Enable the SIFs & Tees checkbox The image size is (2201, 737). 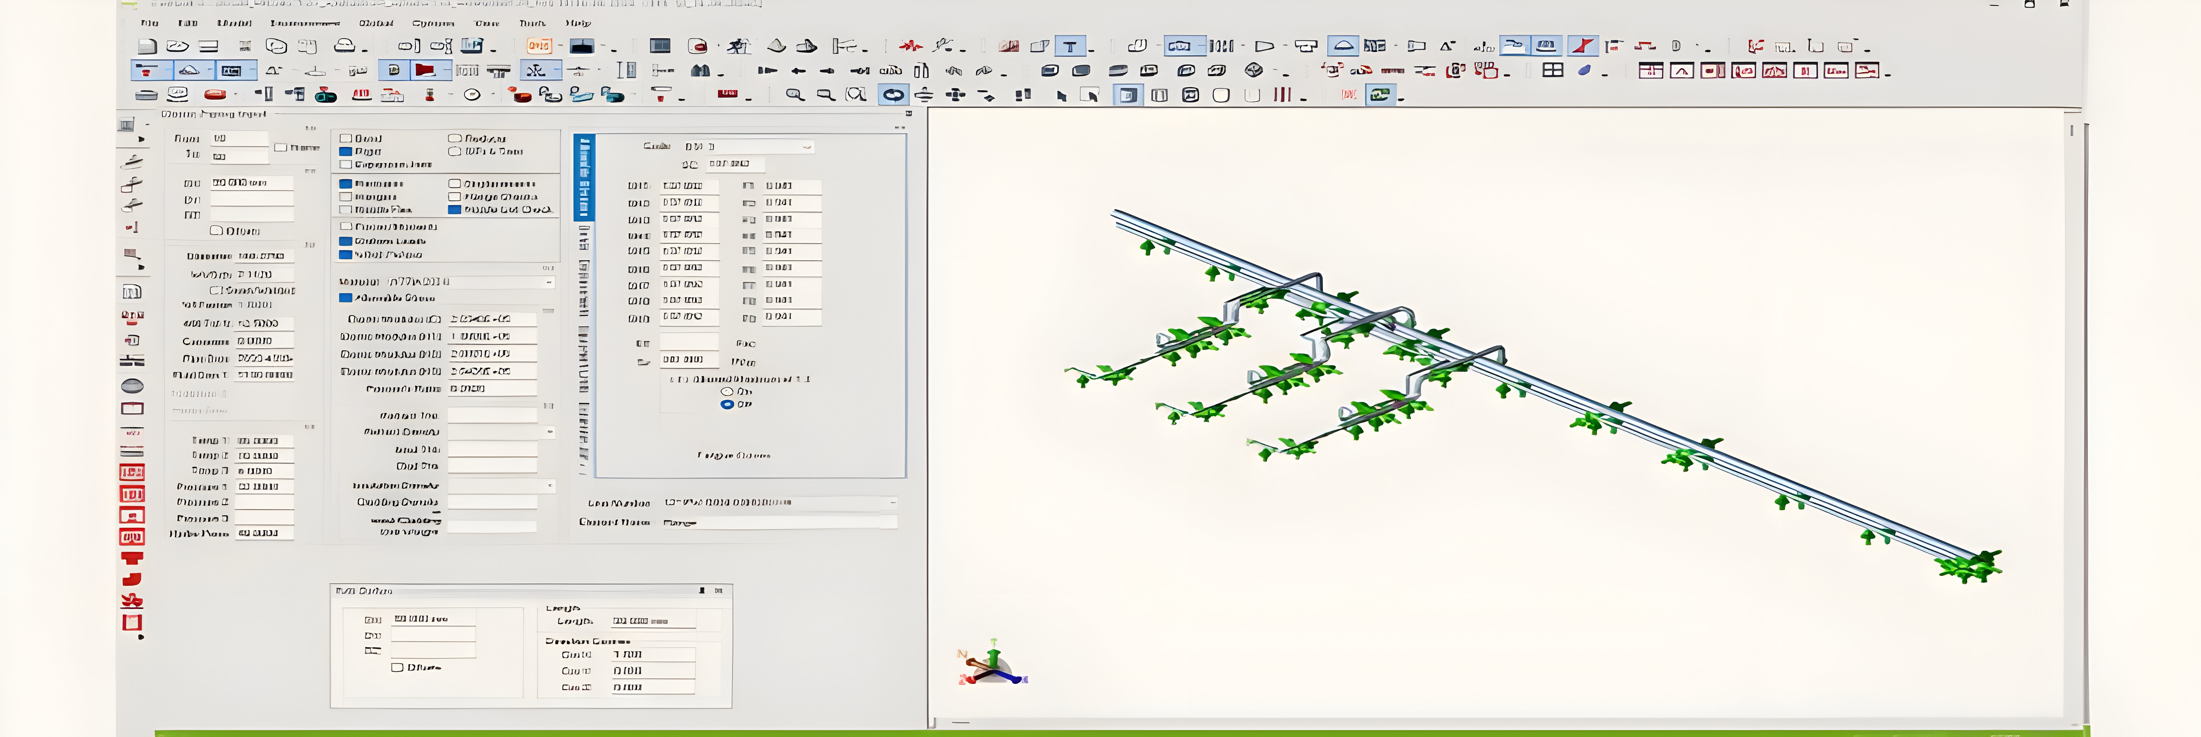pyautogui.click(x=455, y=151)
